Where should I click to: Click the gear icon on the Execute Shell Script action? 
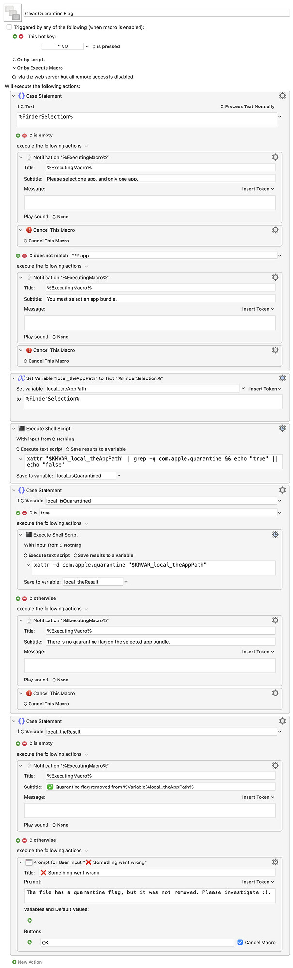pyautogui.click(x=283, y=428)
